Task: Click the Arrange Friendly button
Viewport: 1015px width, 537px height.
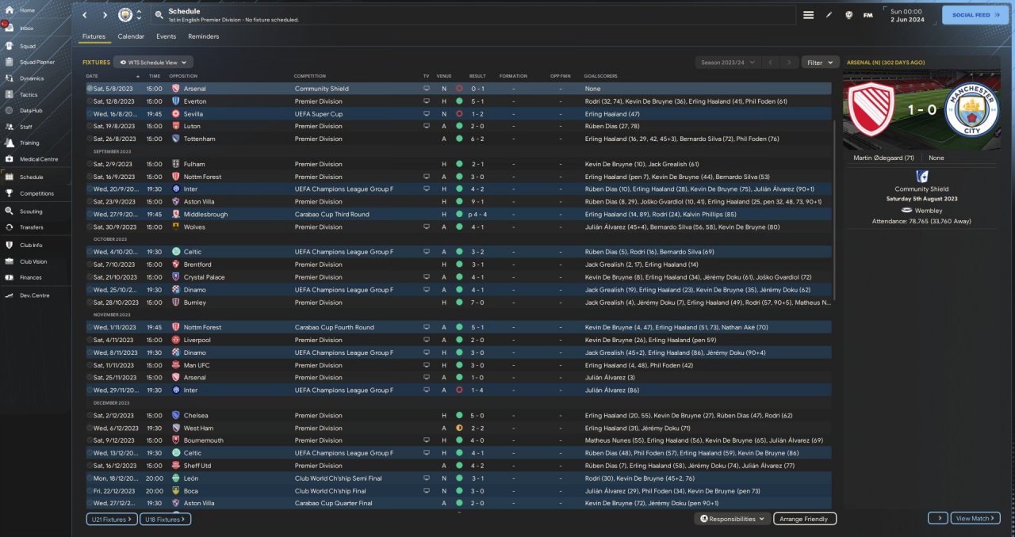Action: click(804, 519)
